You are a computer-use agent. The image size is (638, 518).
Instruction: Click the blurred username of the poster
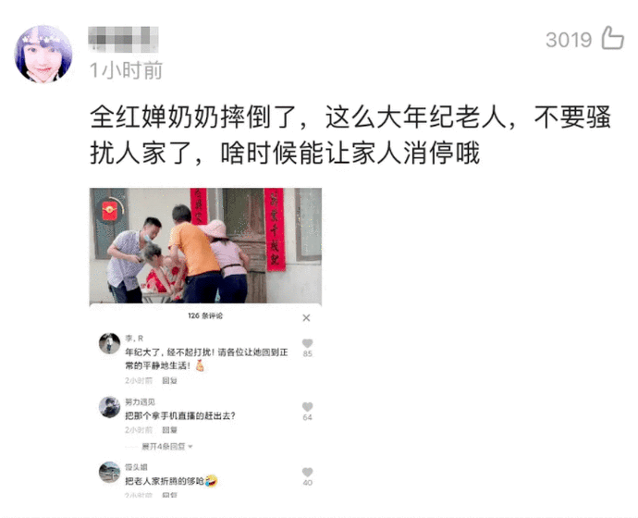[123, 39]
